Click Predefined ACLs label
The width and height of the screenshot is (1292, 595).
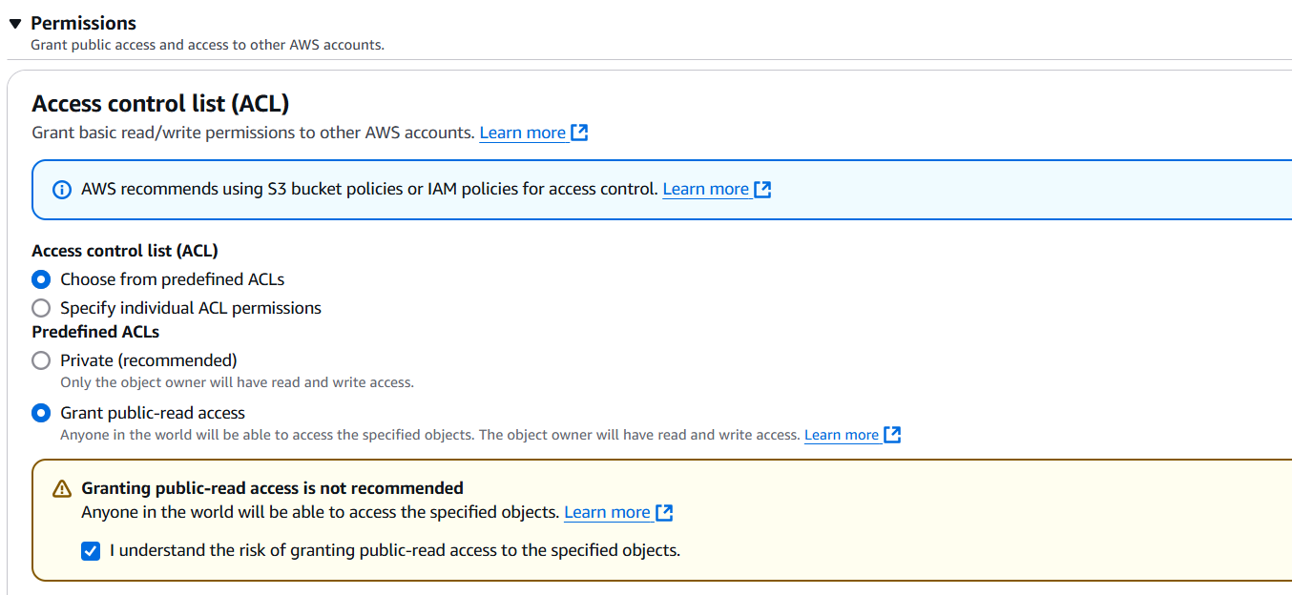[95, 332]
